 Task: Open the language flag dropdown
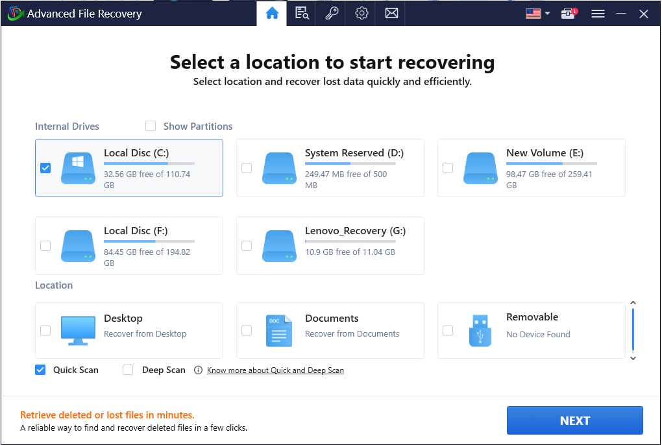(x=536, y=13)
